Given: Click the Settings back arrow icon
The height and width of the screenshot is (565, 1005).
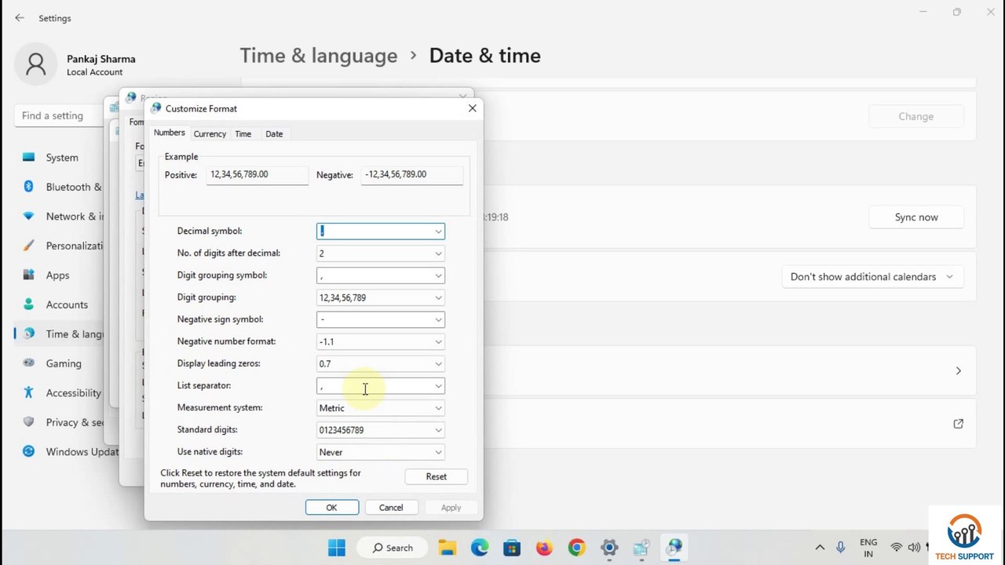Looking at the screenshot, I should click(20, 18).
